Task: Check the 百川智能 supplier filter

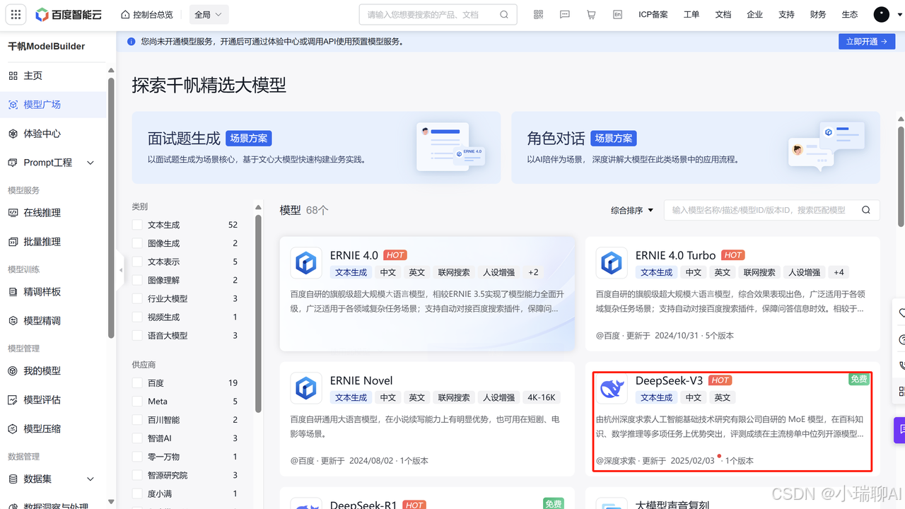Action: coord(137,419)
